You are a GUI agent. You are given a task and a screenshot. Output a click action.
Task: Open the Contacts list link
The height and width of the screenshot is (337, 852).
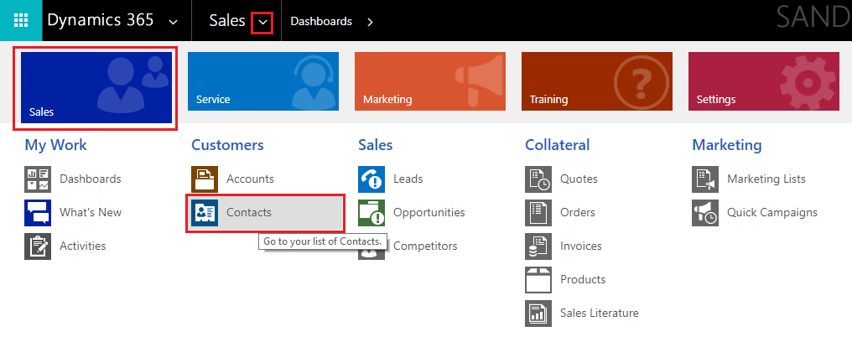[x=249, y=213]
